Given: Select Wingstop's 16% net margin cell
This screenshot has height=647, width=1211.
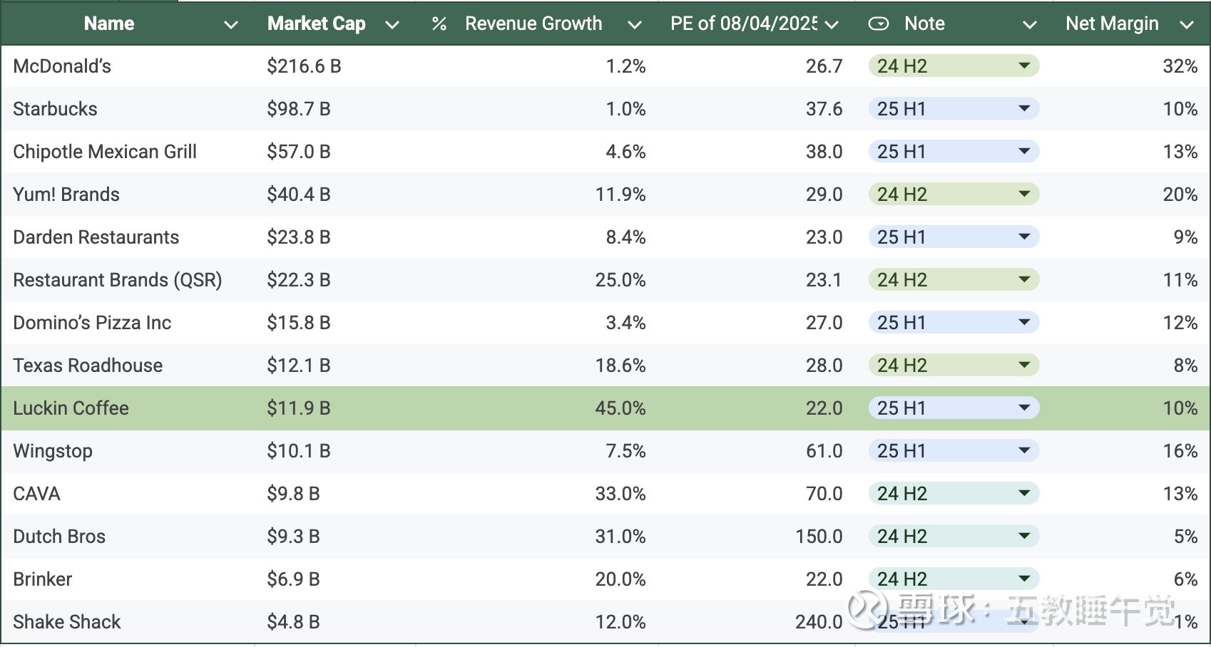Looking at the screenshot, I should (x=1132, y=451).
